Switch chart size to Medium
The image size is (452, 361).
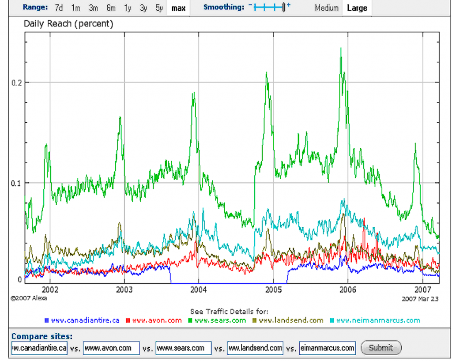pos(327,8)
